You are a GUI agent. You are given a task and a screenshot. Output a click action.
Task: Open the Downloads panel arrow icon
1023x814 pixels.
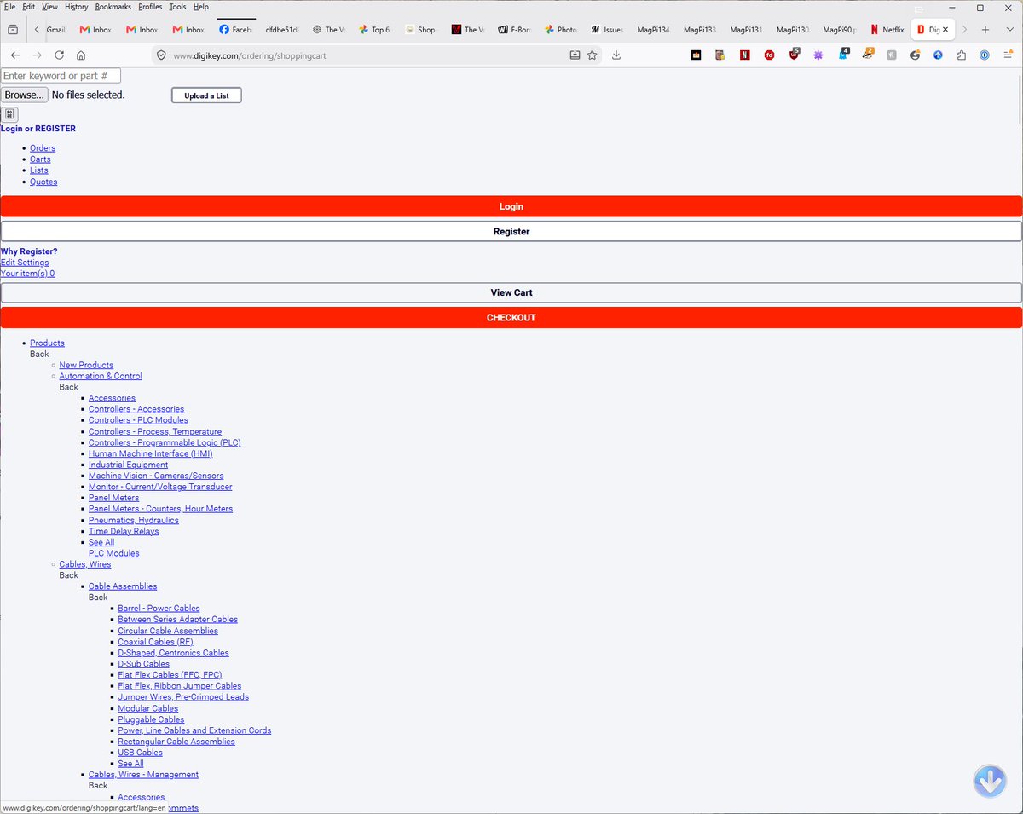616,55
